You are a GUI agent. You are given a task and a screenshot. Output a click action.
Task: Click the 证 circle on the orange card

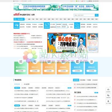click(49, 62)
